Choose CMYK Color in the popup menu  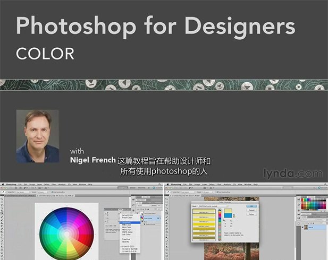pyautogui.click(x=128, y=232)
